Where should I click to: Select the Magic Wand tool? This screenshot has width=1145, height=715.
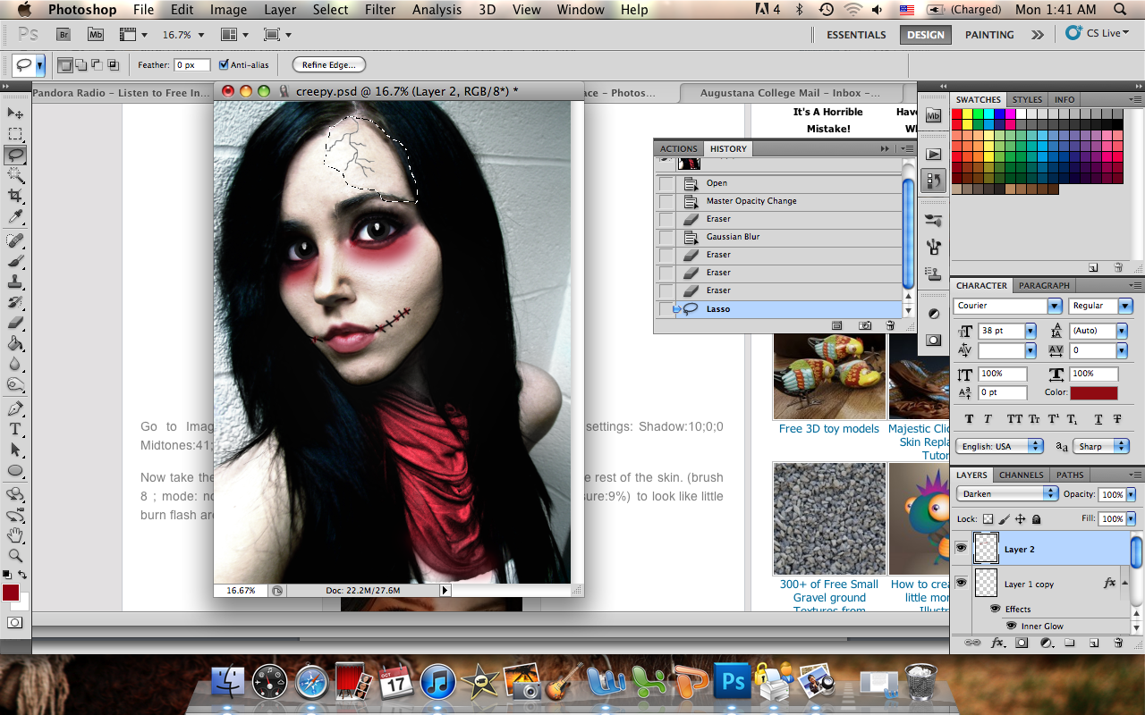[15, 175]
